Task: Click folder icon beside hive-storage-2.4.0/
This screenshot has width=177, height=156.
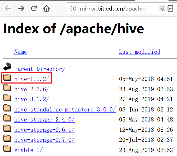Action: coord(7,118)
